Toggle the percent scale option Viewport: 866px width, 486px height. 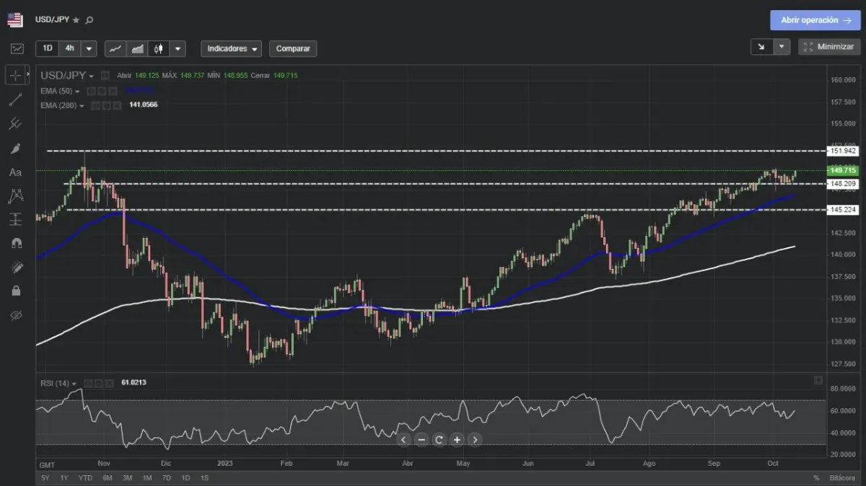click(817, 478)
